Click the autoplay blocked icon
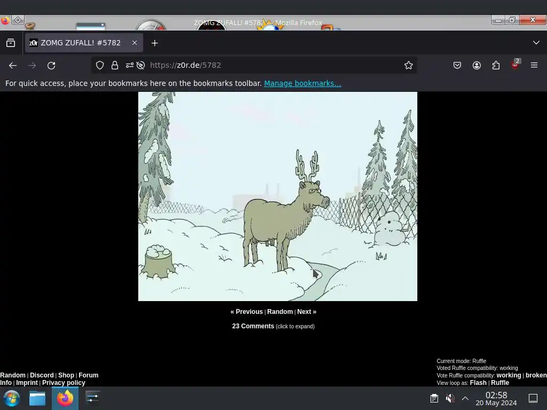The image size is (547, 410). (140, 65)
